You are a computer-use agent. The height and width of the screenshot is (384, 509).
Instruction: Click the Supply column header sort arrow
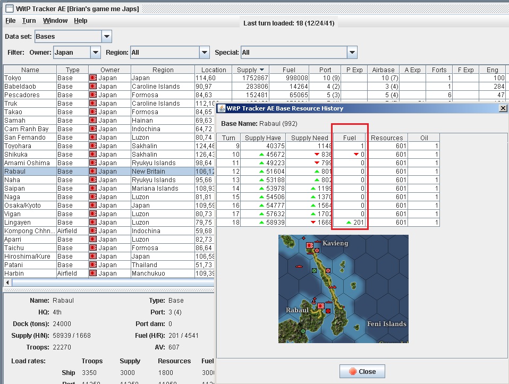[x=262, y=70]
